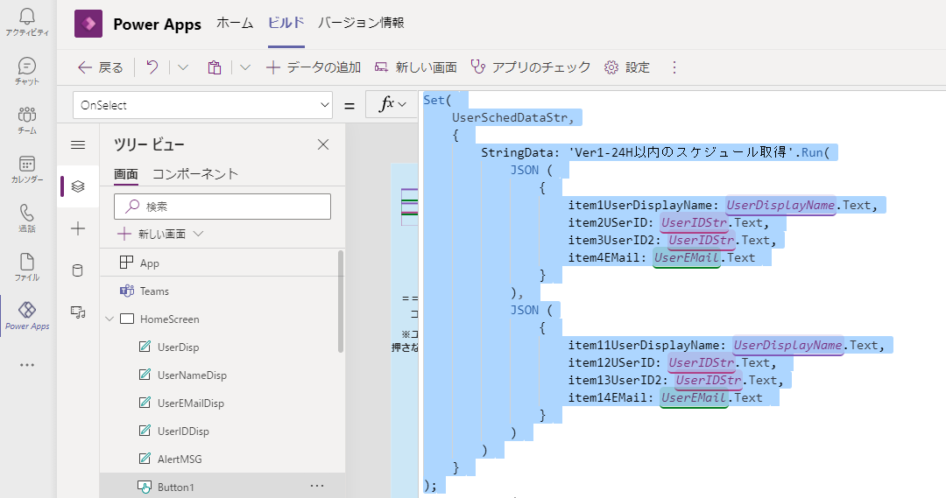Open the media icon in left rail

[x=78, y=312]
